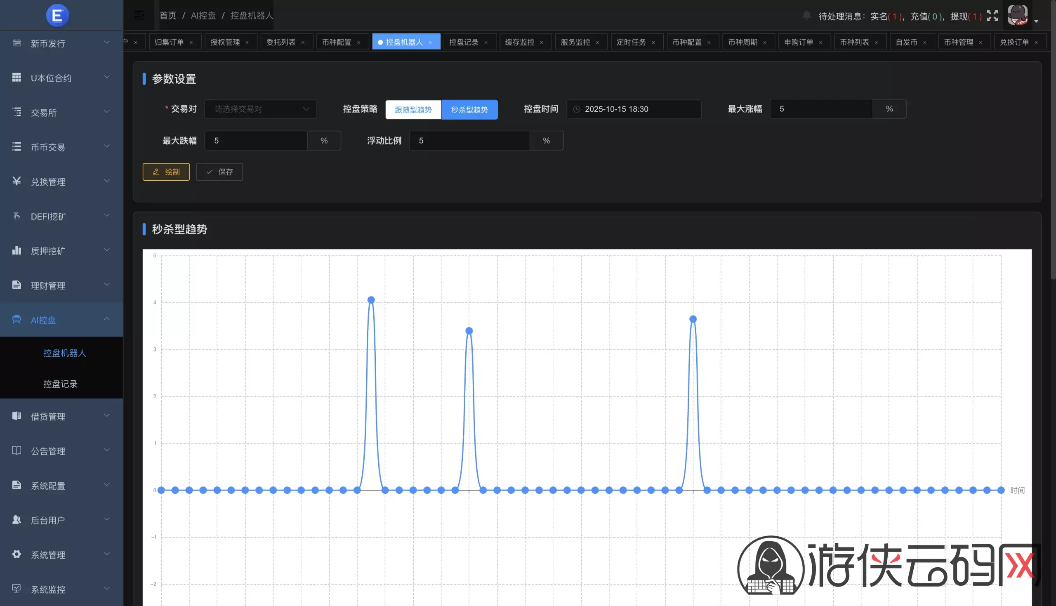
Task: Select 秒杀型趋势 strategy option
Action: (x=469, y=109)
